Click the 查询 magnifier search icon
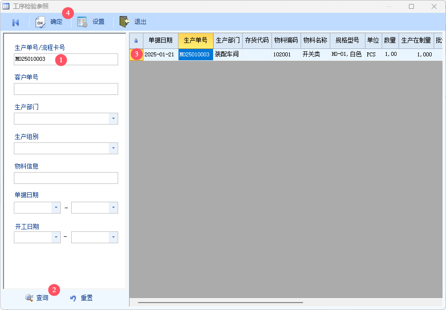This screenshot has width=446, height=310. click(29, 298)
